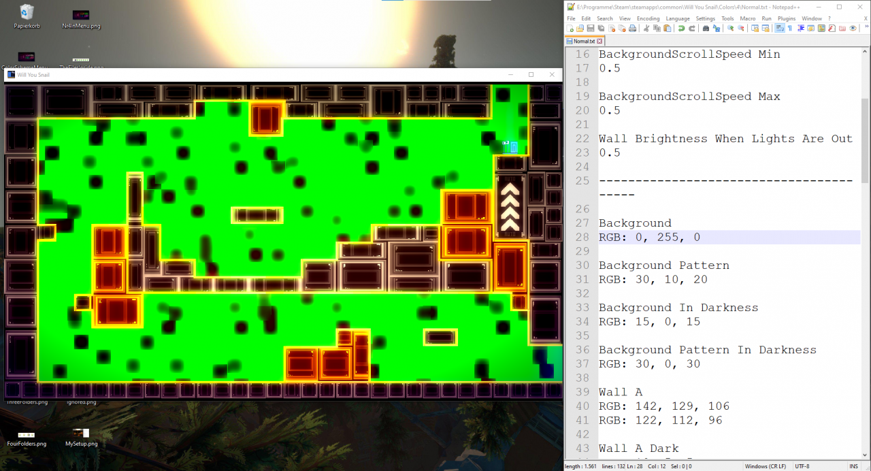The height and width of the screenshot is (471, 871).
Task: Open the Language menu dropdown
Action: pos(677,18)
